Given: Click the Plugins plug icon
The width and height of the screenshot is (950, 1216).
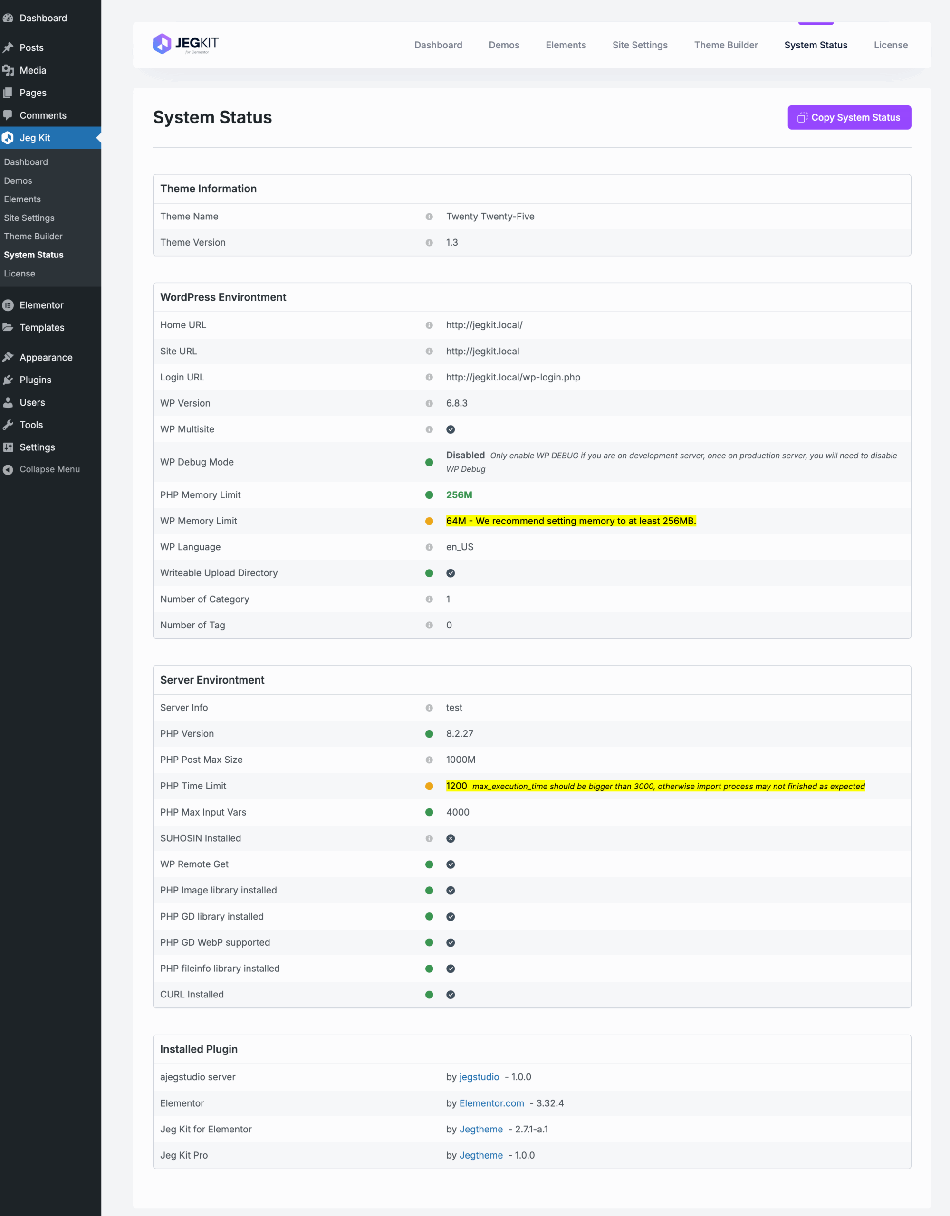Looking at the screenshot, I should [x=8, y=380].
